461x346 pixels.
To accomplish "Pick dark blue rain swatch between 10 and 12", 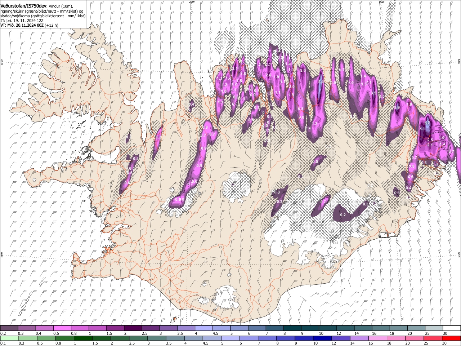I will (x=322, y=338).
